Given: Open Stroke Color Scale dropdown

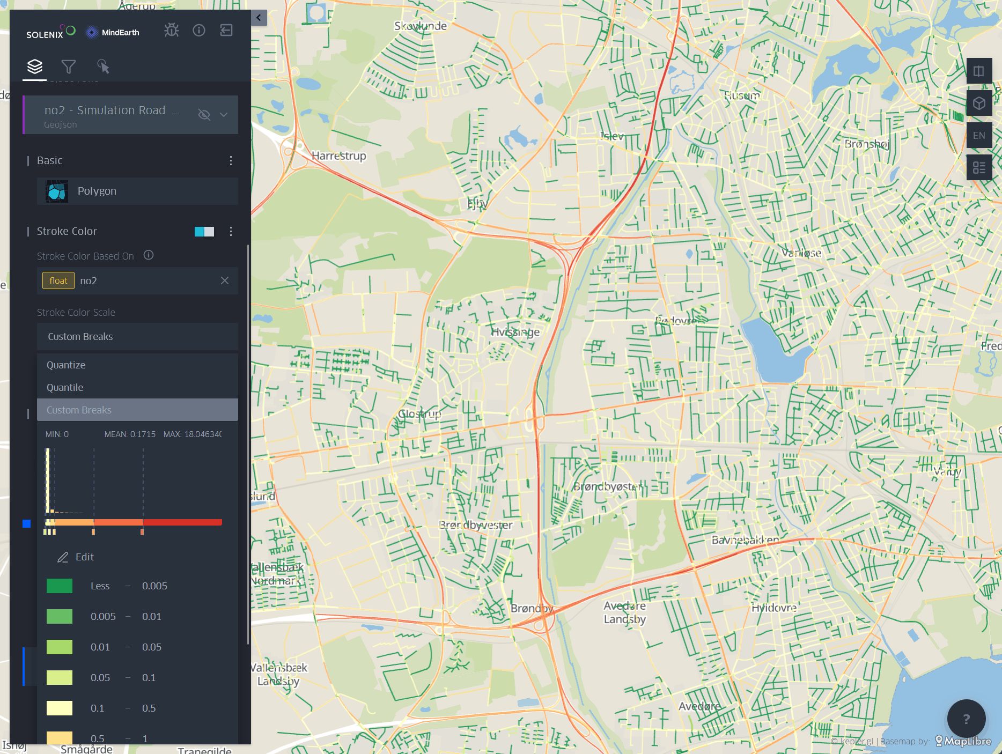Looking at the screenshot, I should tap(137, 337).
